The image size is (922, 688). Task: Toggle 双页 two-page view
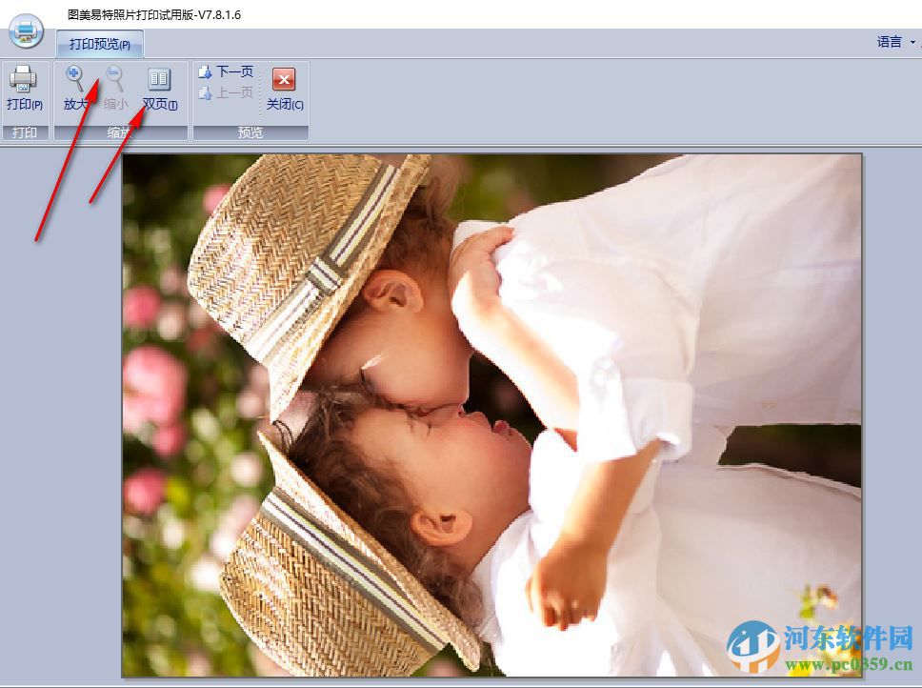coord(160,89)
